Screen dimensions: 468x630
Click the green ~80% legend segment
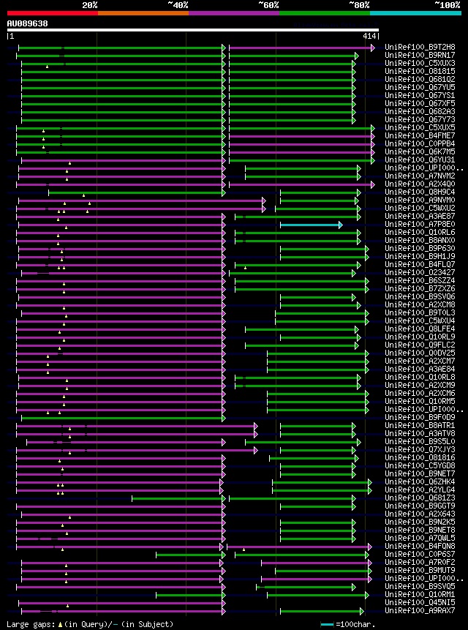coord(325,13)
